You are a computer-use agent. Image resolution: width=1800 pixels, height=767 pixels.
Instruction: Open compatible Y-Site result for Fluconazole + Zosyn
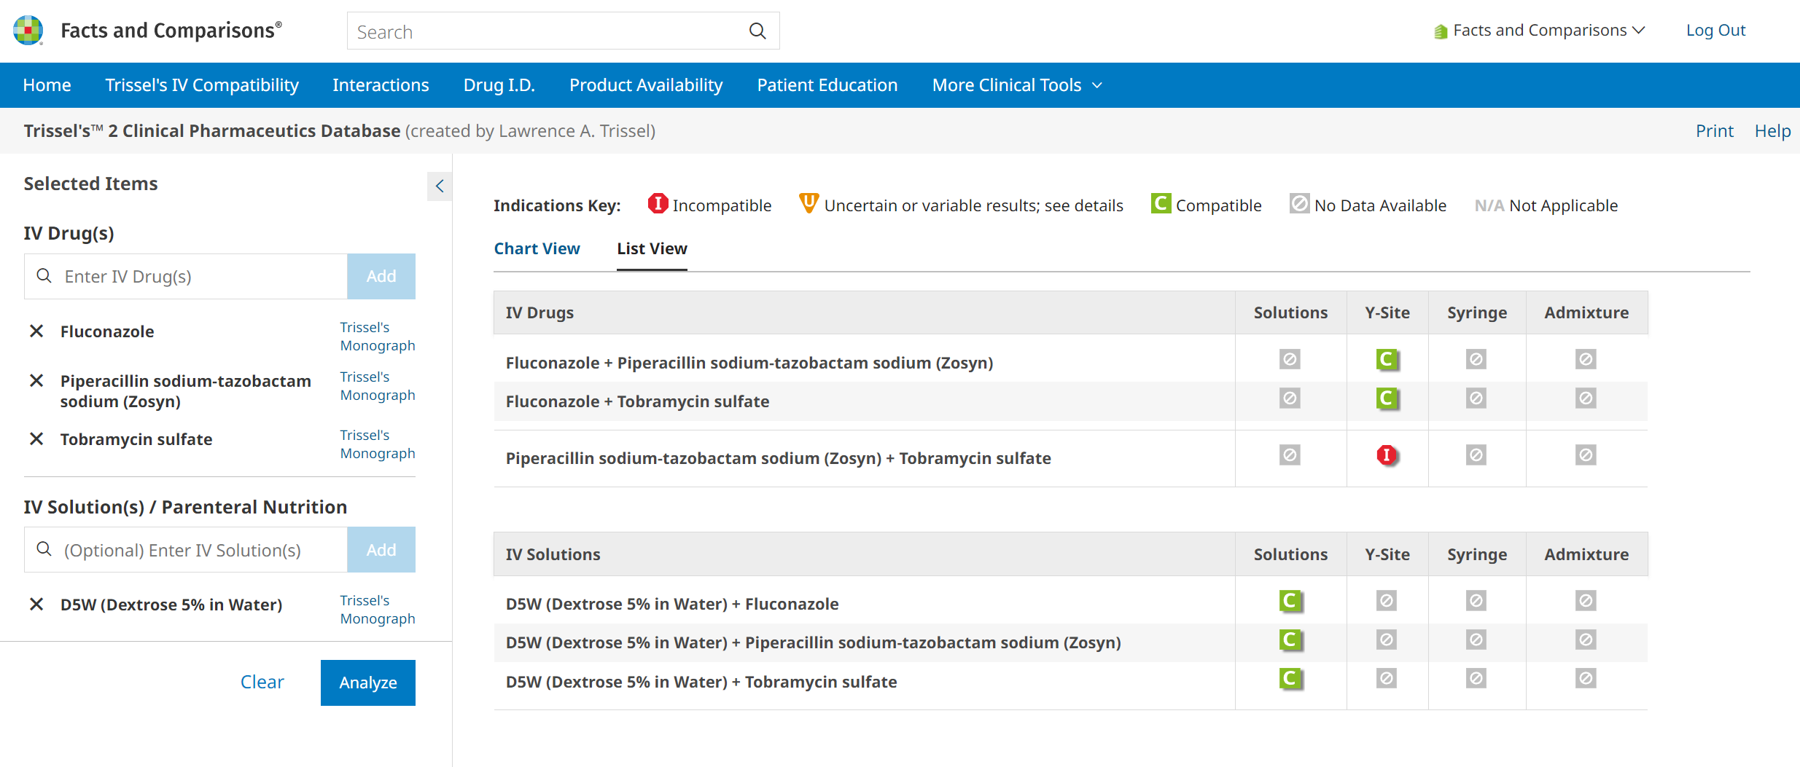tap(1386, 360)
